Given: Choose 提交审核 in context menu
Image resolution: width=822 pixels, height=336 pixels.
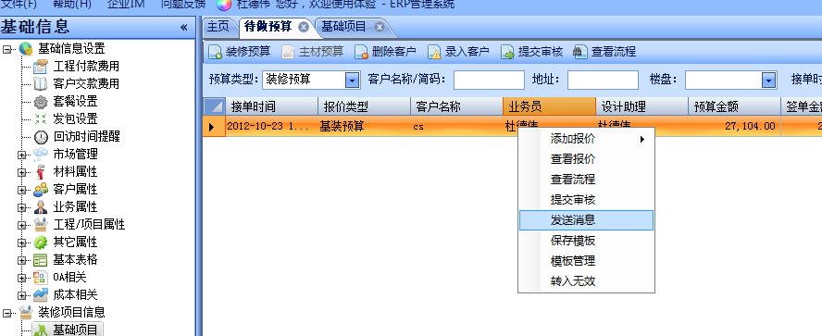Looking at the screenshot, I should coord(586,200).
